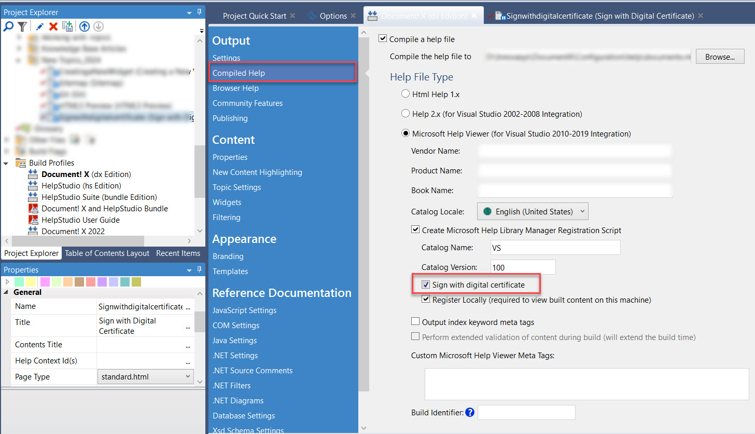Click the Browse button for help file location
This screenshot has height=434, width=755.
[x=720, y=56]
